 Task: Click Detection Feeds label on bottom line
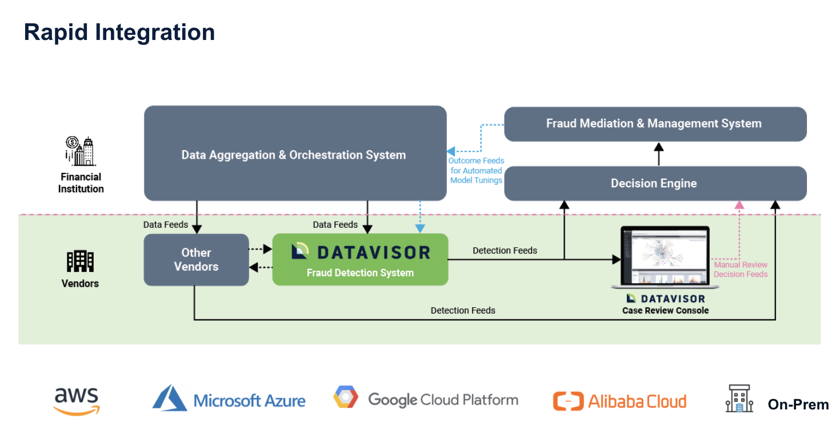pos(463,311)
